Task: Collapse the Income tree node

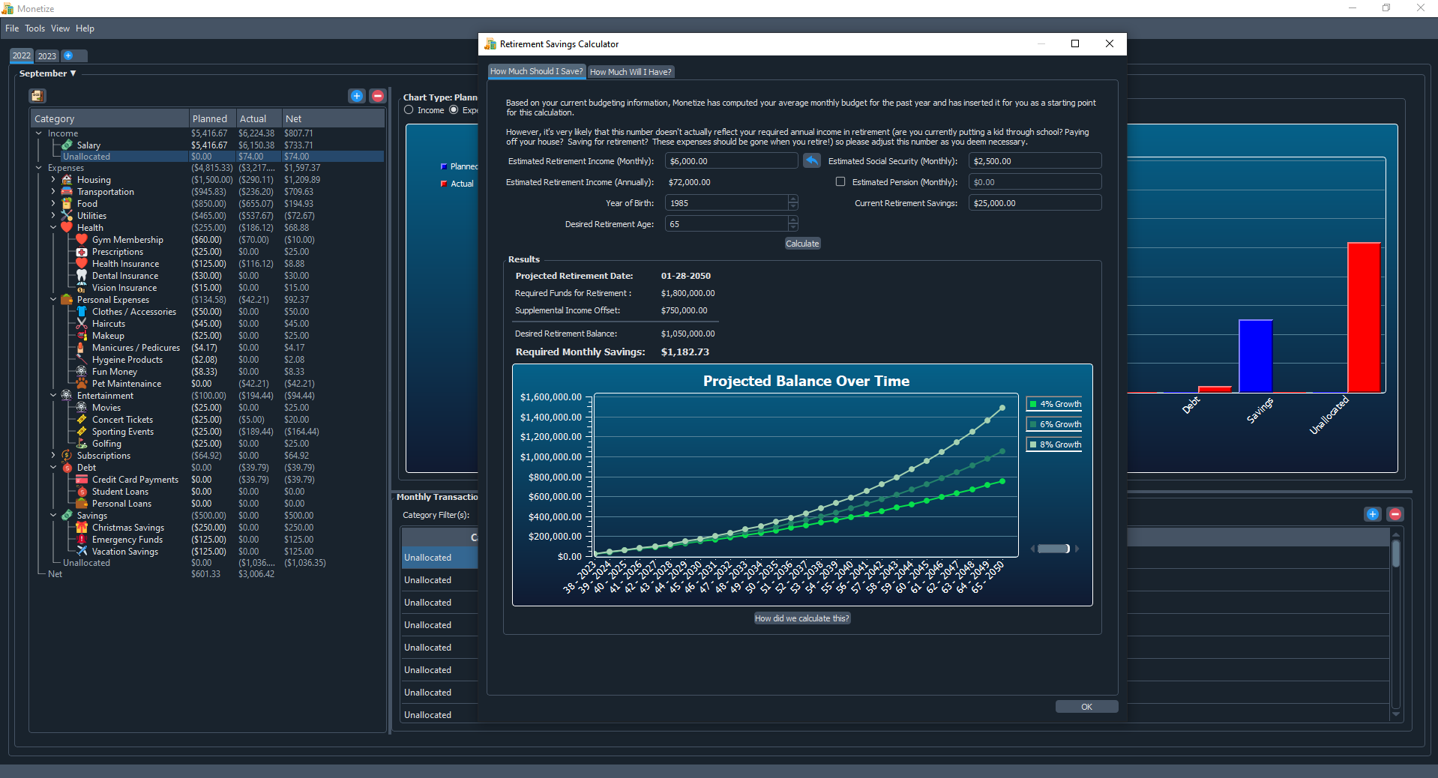Action: coord(38,133)
